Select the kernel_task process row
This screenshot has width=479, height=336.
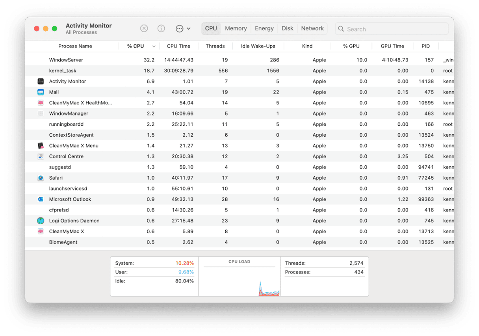(239, 71)
